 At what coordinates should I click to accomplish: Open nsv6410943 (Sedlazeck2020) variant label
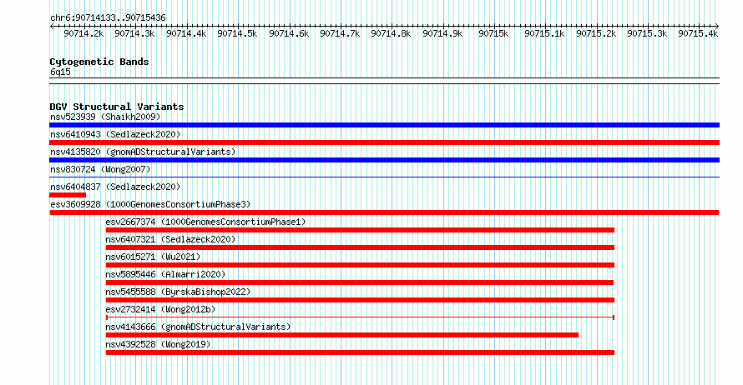(x=115, y=134)
